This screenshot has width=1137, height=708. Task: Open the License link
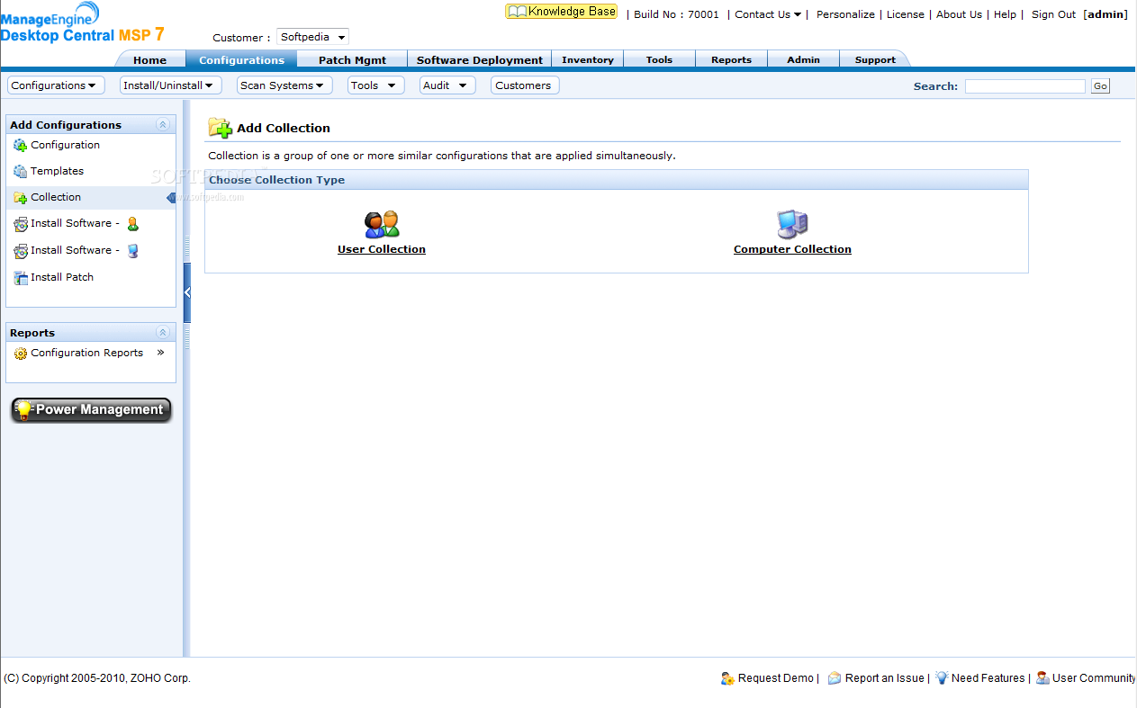pyautogui.click(x=906, y=14)
